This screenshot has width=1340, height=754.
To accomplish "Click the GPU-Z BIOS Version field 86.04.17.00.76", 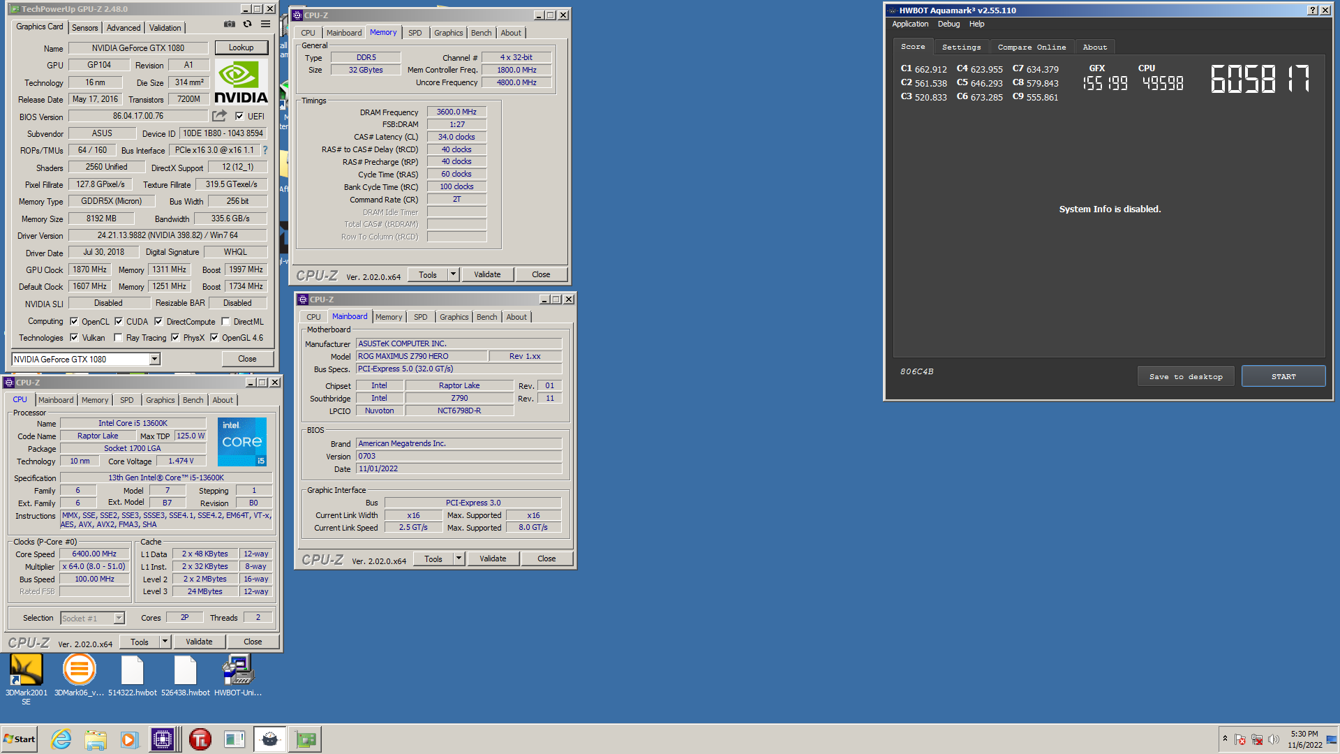I will click(x=138, y=116).
